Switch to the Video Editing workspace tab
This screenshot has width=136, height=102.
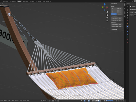[x=46, y=1]
